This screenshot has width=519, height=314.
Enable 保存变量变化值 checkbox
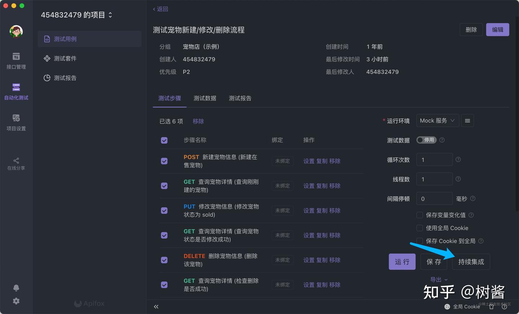tap(420, 215)
